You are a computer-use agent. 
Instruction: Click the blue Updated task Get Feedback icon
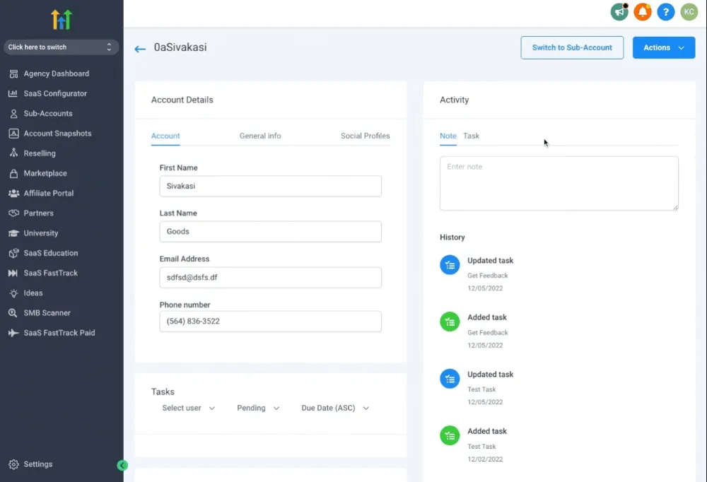(450, 264)
